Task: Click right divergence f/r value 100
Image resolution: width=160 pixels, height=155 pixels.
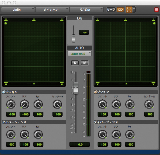Action: coord(130,144)
